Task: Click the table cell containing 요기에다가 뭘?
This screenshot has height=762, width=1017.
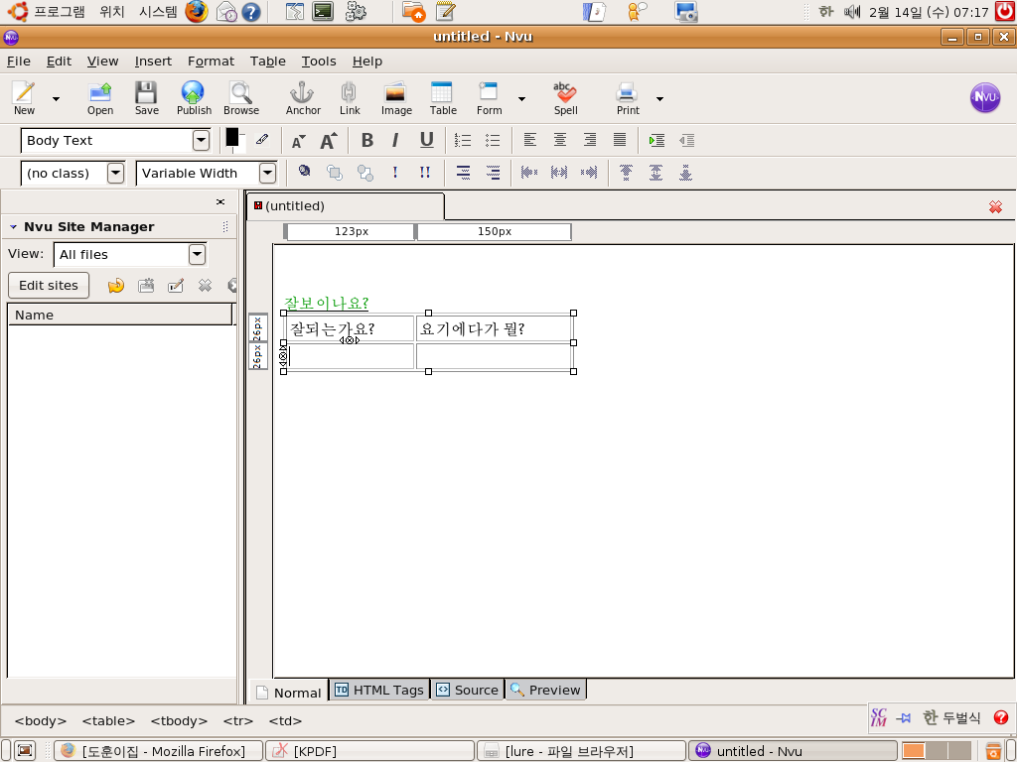Action: 494,328
